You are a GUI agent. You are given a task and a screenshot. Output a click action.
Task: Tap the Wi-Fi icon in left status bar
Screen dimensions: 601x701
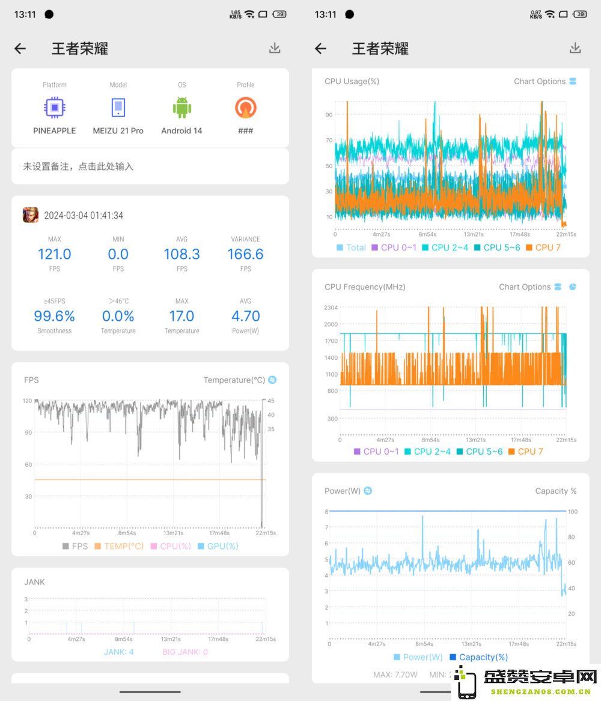point(250,14)
